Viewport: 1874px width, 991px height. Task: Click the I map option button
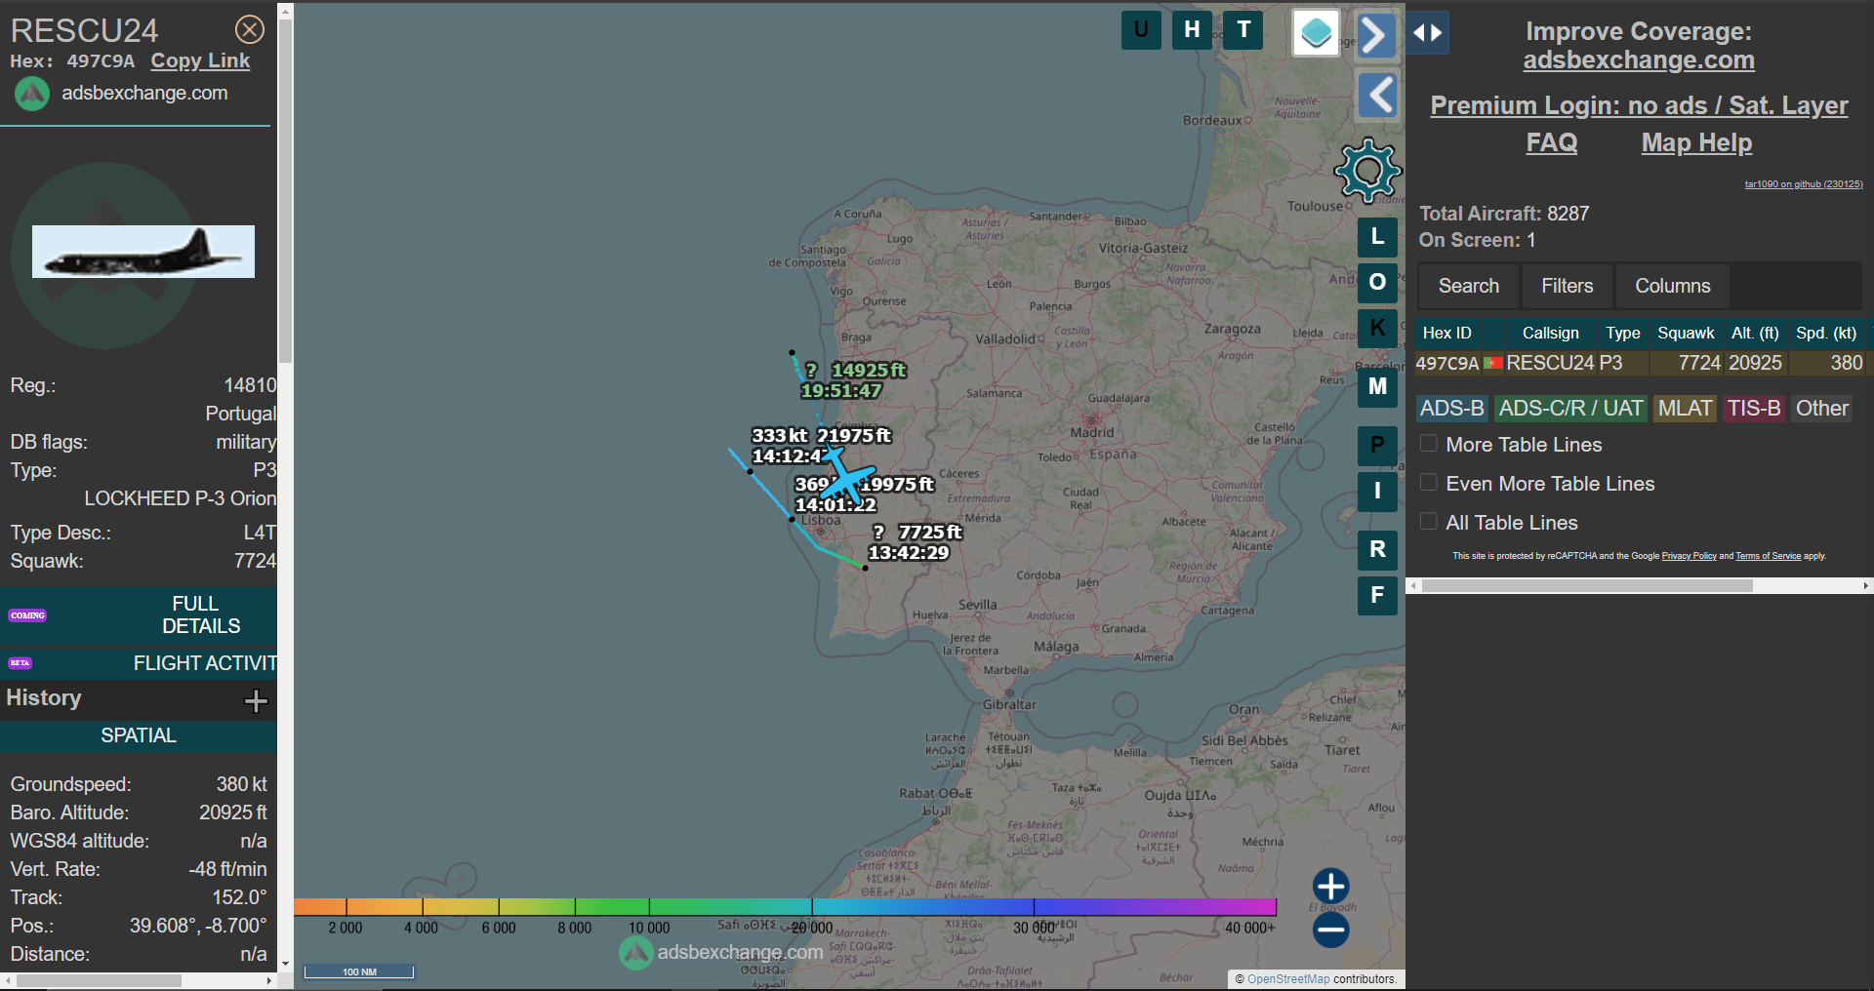tap(1377, 492)
